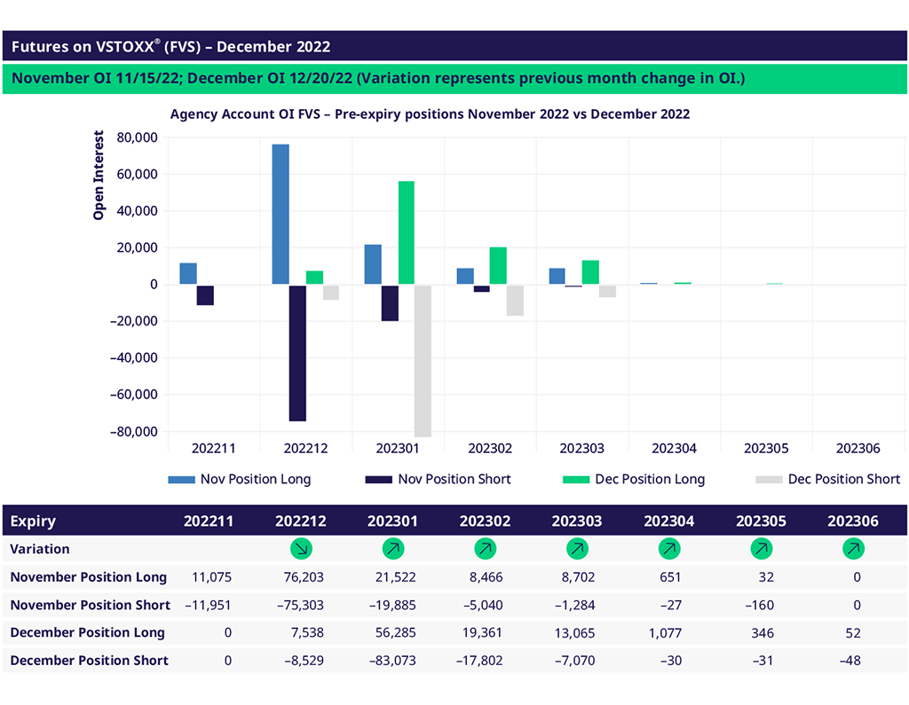Image resolution: width=909 pixels, height=705 pixels.
Task: Click the tall blue Nov Long bar for 202212
Action: (x=281, y=215)
